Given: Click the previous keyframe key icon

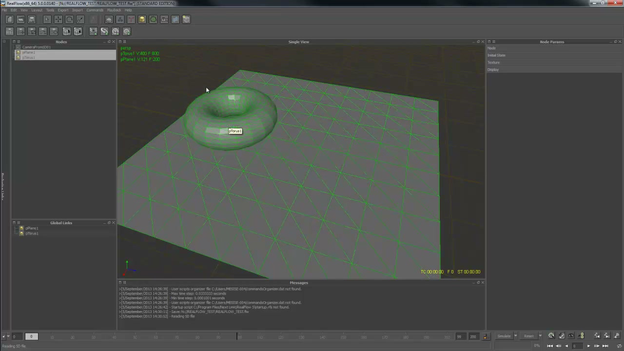Looking at the screenshot, I should point(597,336).
